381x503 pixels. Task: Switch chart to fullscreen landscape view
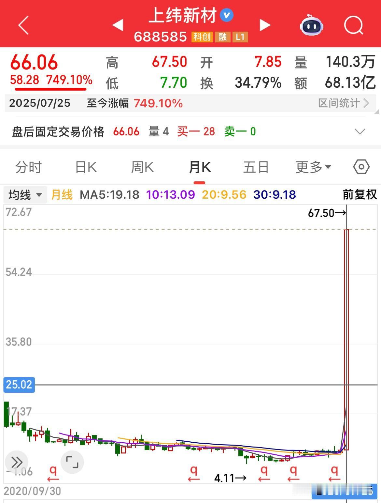(72, 462)
